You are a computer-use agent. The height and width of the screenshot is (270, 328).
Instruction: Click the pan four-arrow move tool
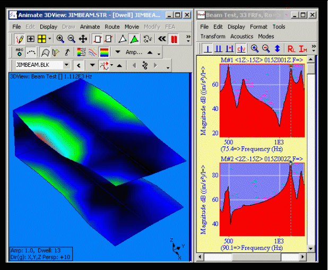coord(83,39)
